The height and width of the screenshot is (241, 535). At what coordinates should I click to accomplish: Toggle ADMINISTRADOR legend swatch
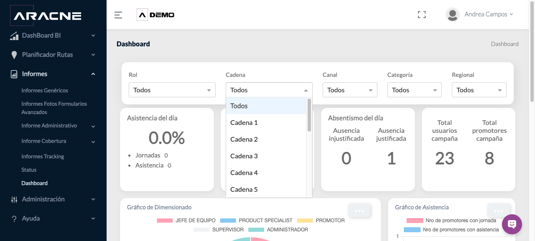(x=256, y=230)
